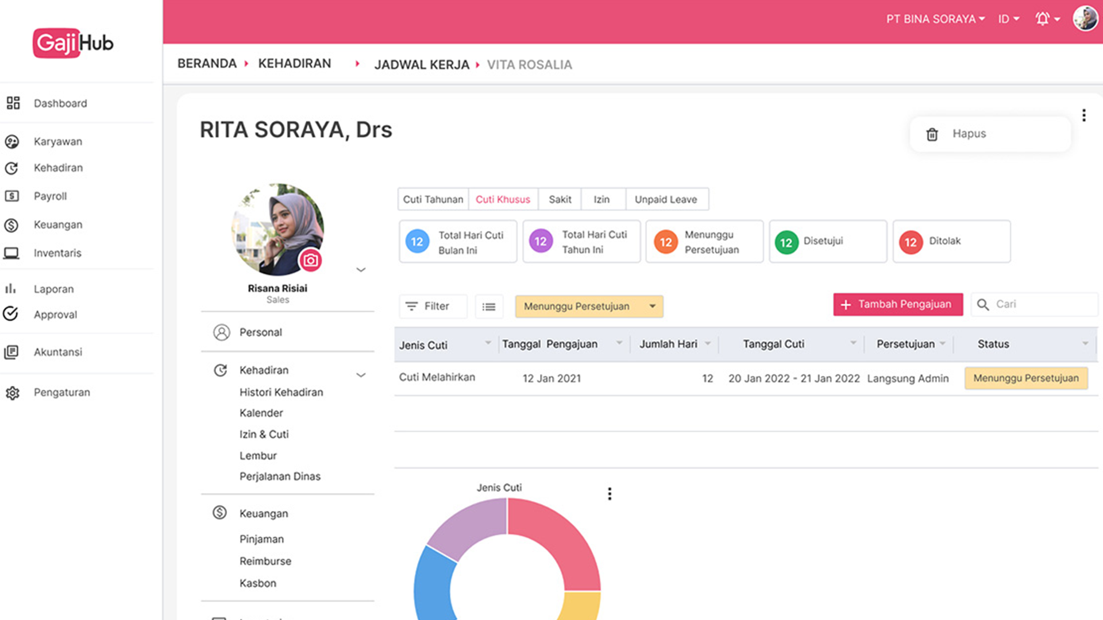Switch to the Cuti Tahunan tab
The height and width of the screenshot is (620, 1103).
tap(433, 199)
